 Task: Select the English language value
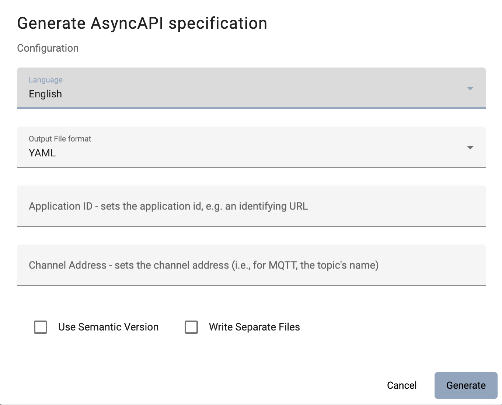click(45, 94)
